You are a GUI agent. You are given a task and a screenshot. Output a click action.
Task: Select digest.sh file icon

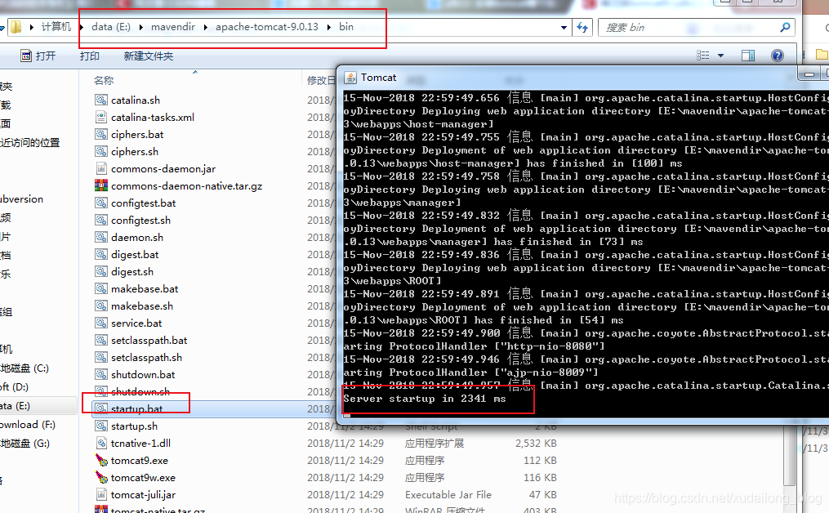[x=101, y=271]
